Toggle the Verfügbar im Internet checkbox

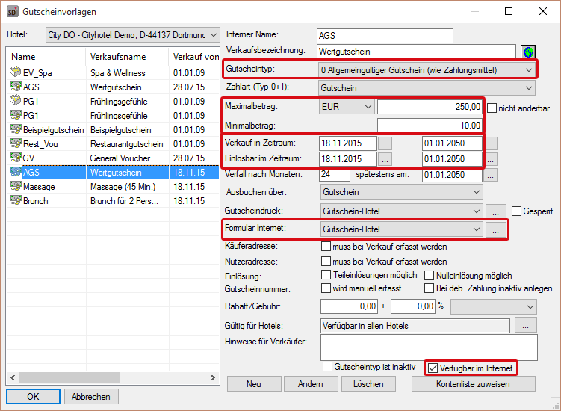pos(432,367)
